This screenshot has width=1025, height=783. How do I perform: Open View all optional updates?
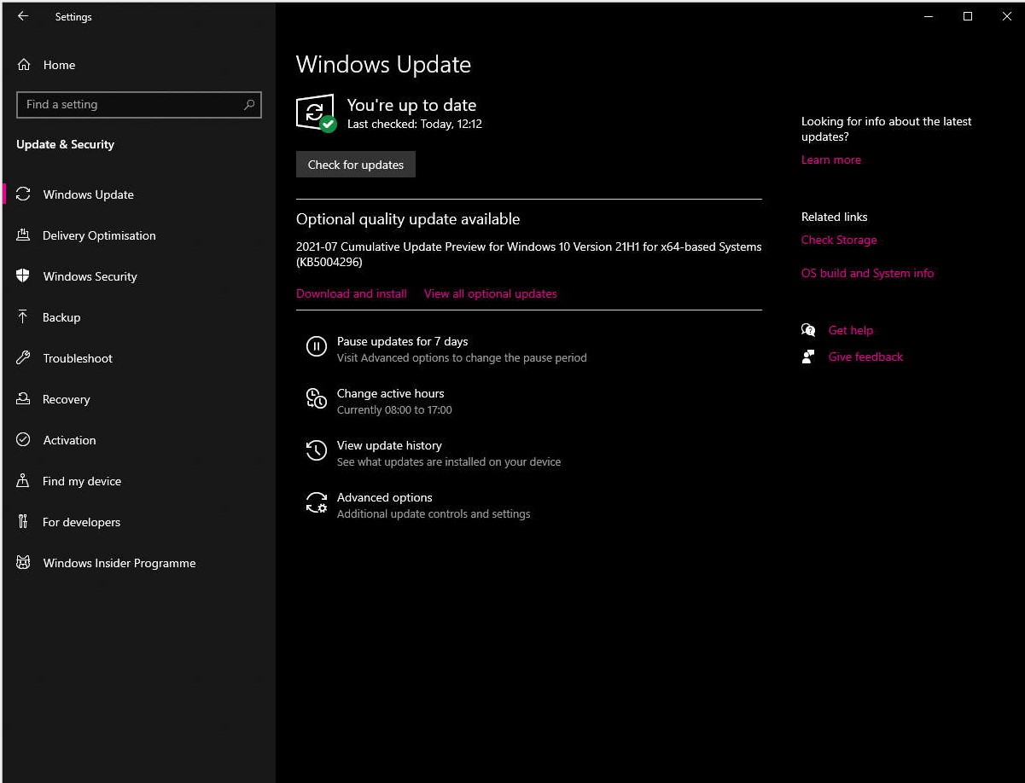(490, 293)
